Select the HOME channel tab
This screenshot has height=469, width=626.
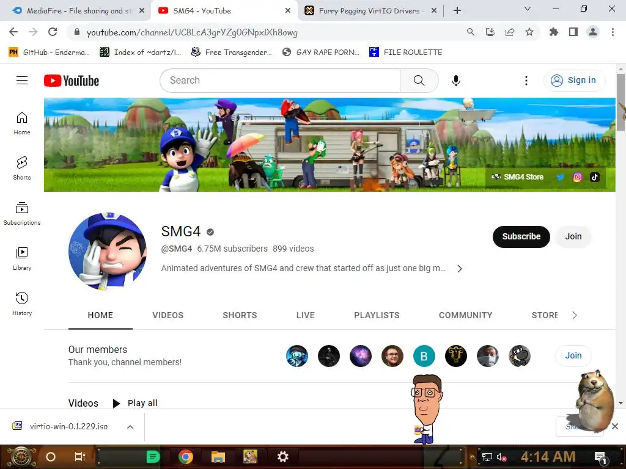coord(100,315)
